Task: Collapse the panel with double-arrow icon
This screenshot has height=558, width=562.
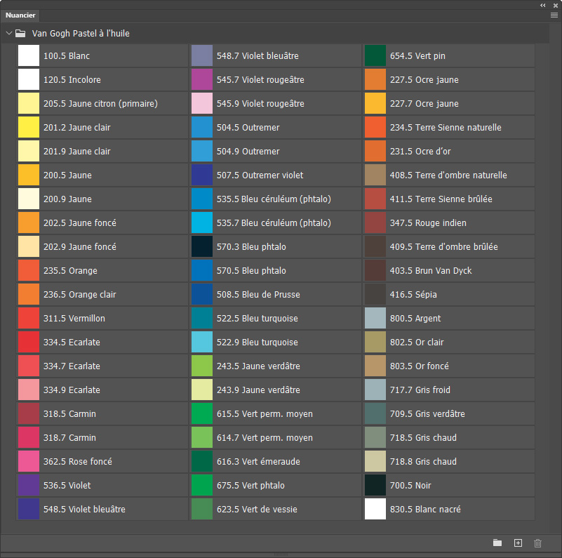Action: pos(543,6)
